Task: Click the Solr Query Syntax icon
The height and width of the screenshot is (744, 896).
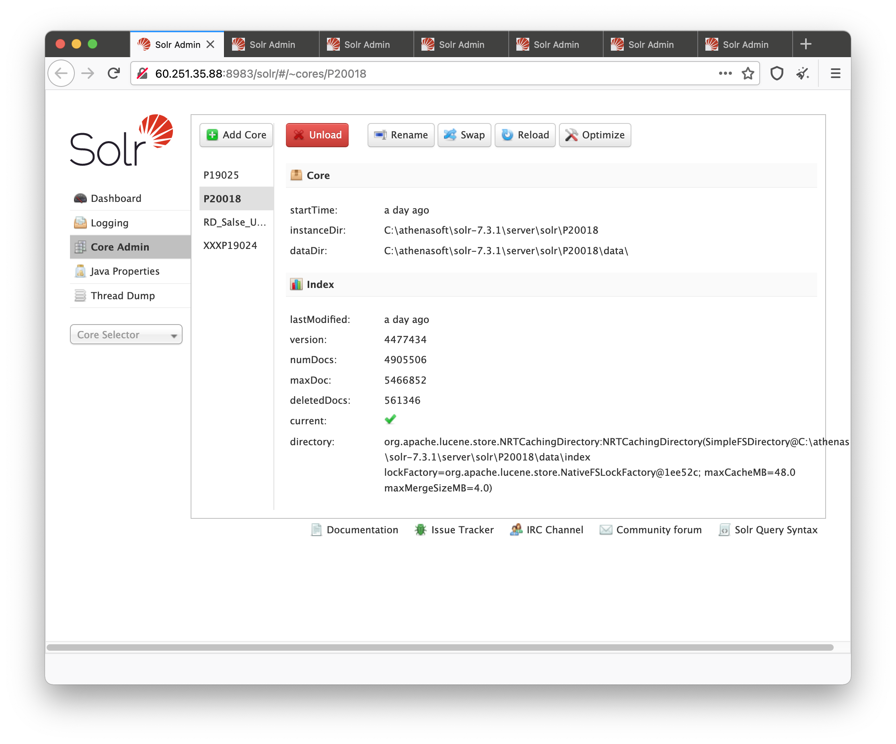Action: 724,530
